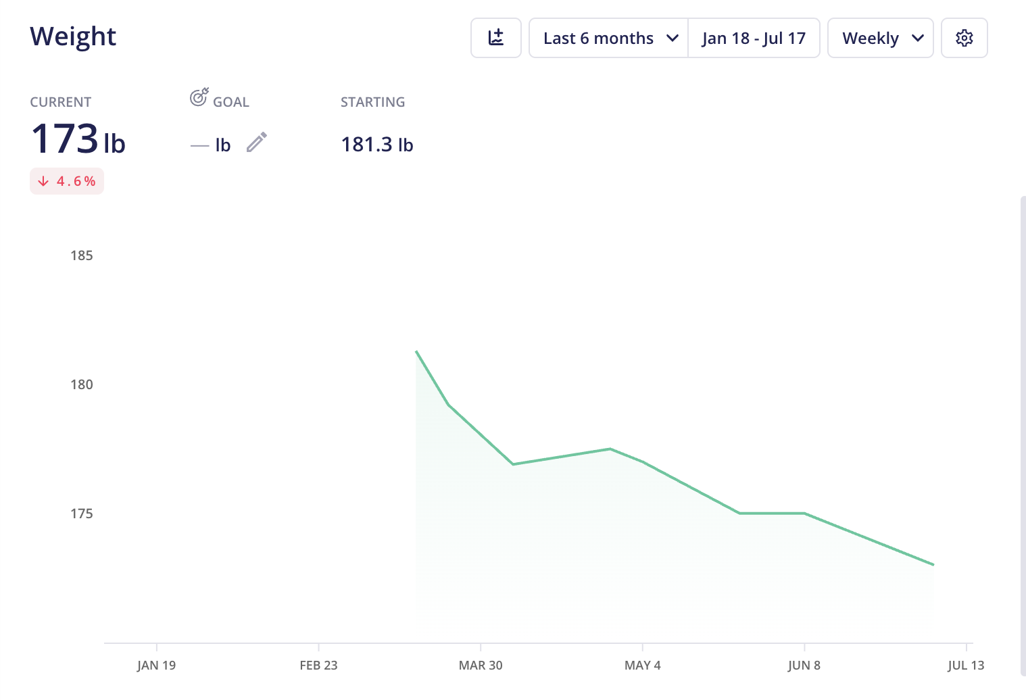Select the MAY 4 axis marker
The width and height of the screenshot is (1026, 700).
[x=643, y=665]
